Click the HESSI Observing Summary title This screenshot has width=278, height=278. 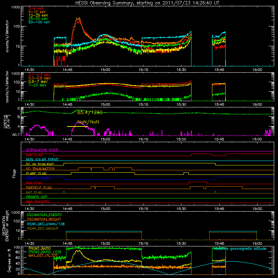(x=147, y=3)
